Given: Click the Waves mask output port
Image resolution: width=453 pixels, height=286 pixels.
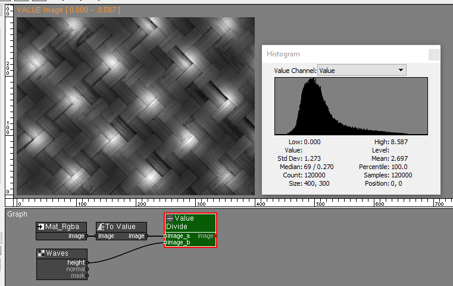Looking at the screenshot, I should pyautogui.click(x=88, y=275).
